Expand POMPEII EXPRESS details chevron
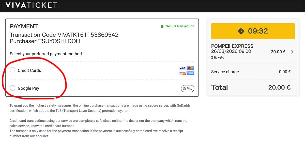Image resolution: width=305 pixels, height=143 pixels. click(x=292, y=52)
